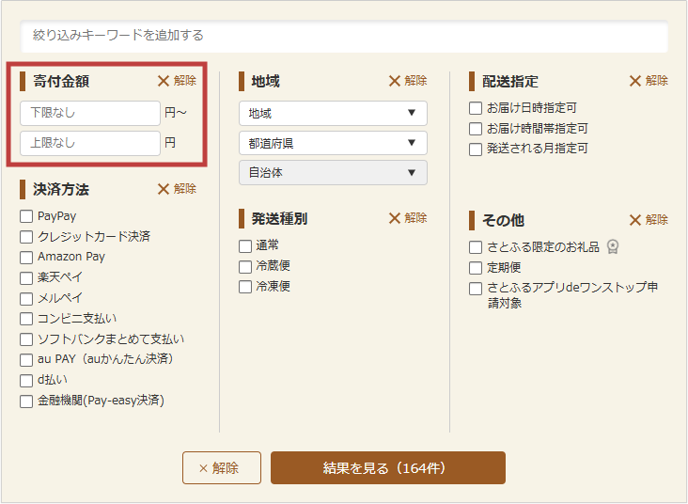The width and height of the screenshot is (688, 504).
Task: Focus the 下限なし minimum amount field
Action: (90, 113)
